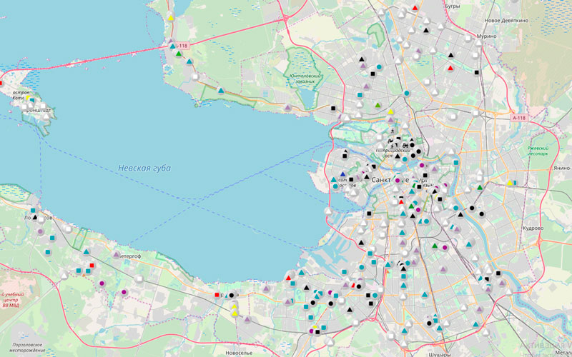Select the Новоселье label at bottom
Viewport: 572px width, 357px height.
point(238,352)
